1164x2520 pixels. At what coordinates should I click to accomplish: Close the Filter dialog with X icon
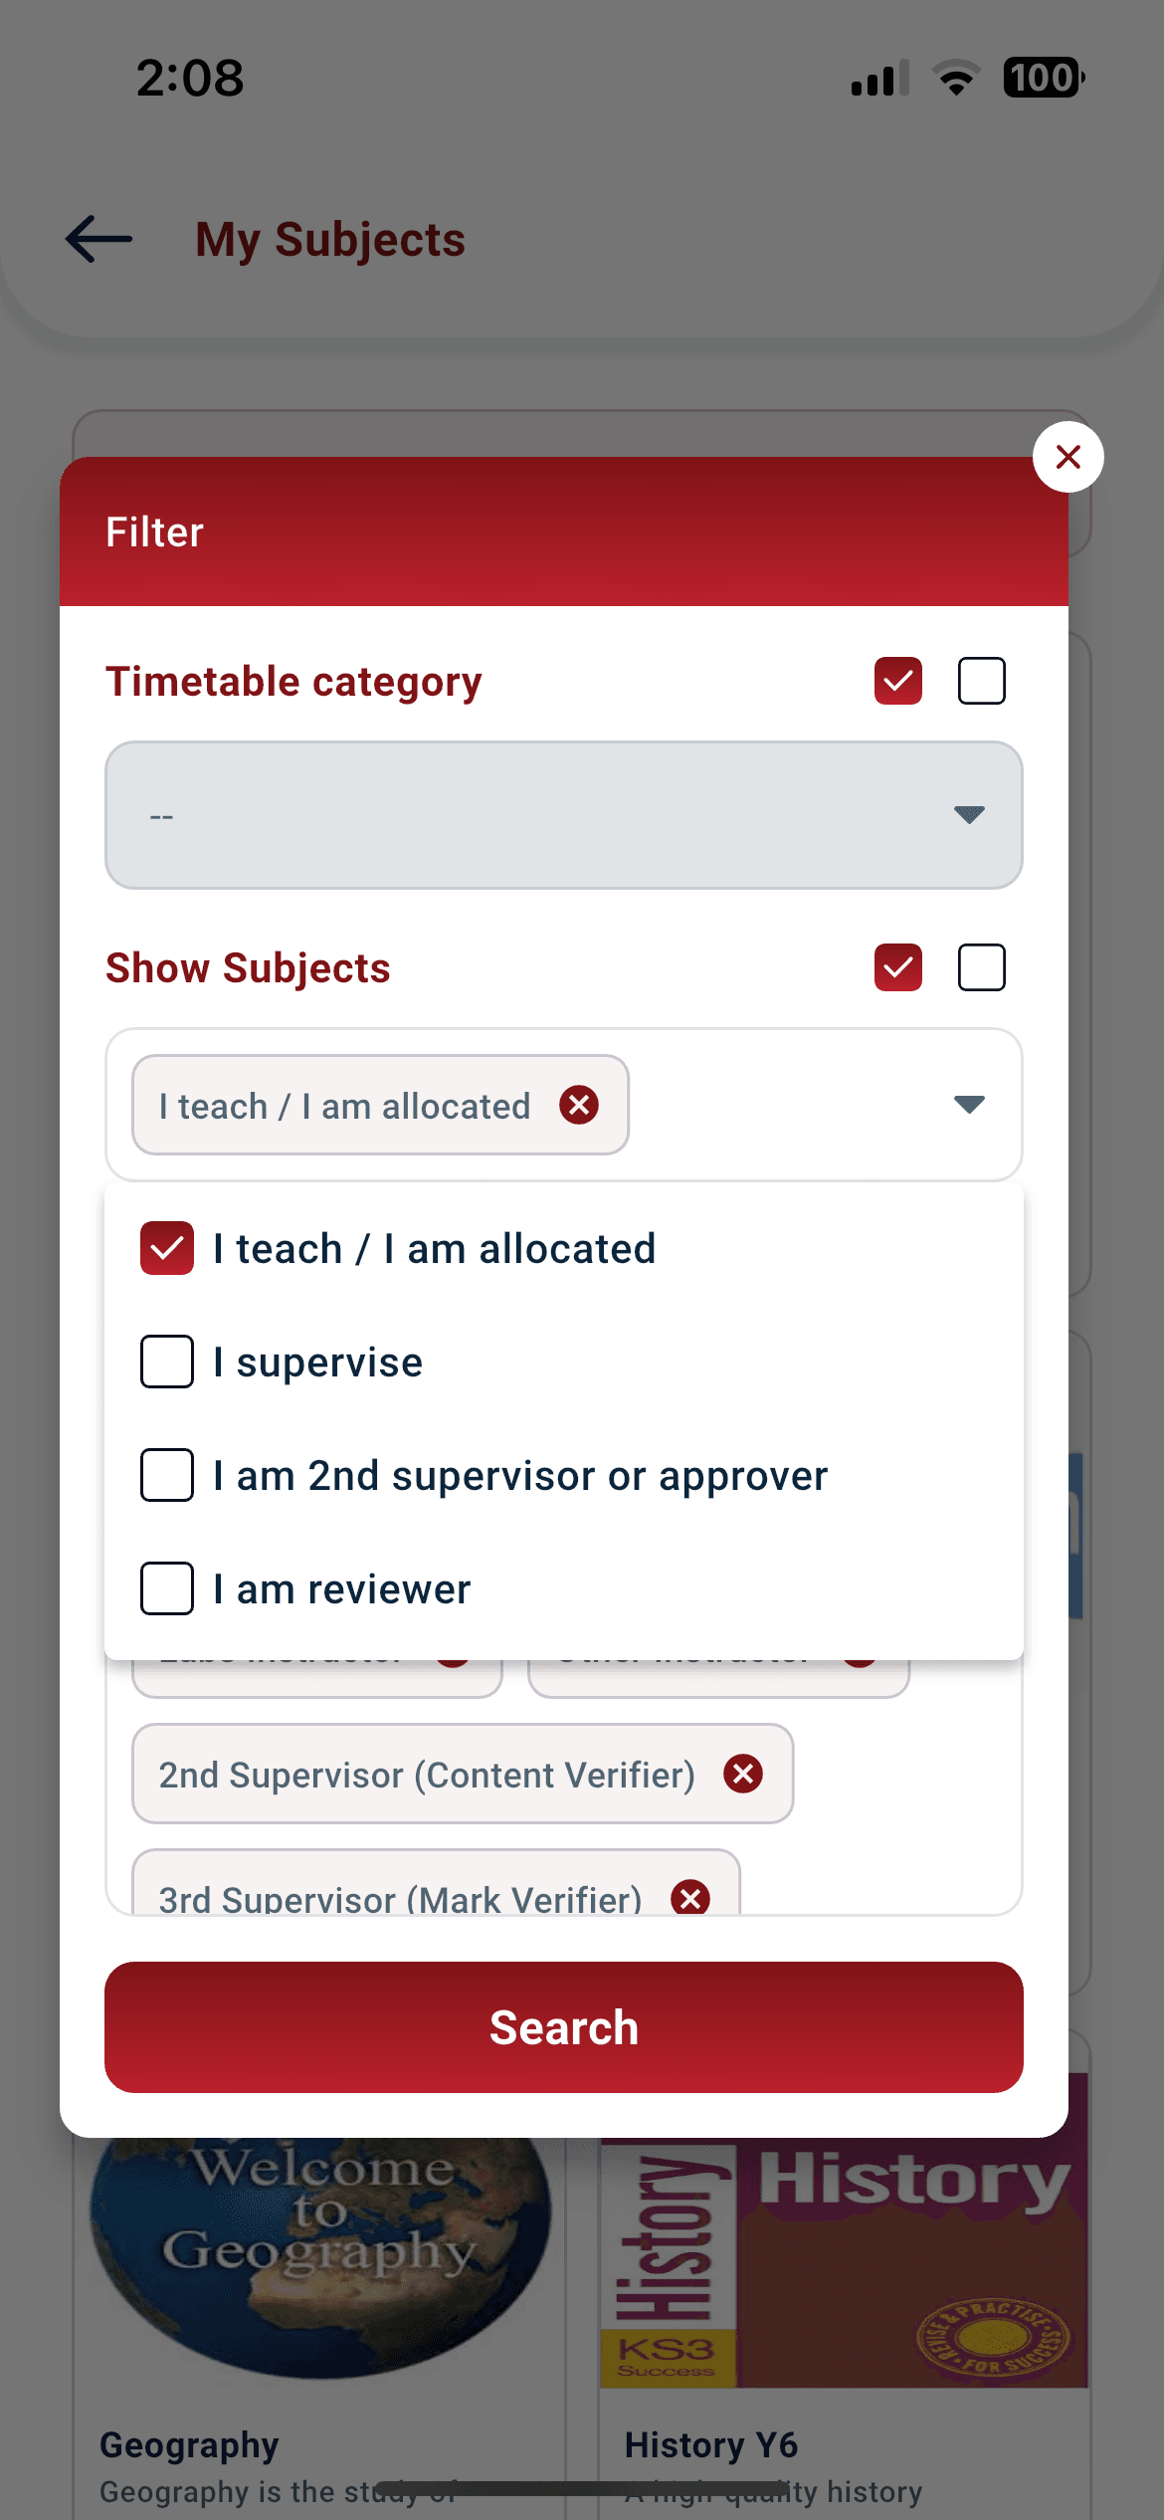[x=1067, y=457]
